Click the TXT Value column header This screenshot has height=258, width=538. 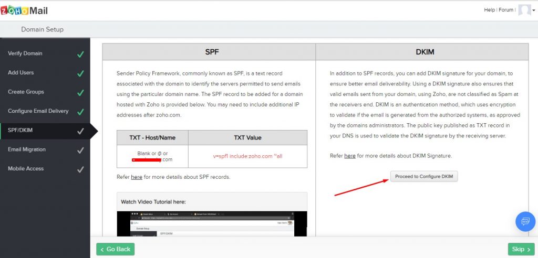tap(248, 138)
